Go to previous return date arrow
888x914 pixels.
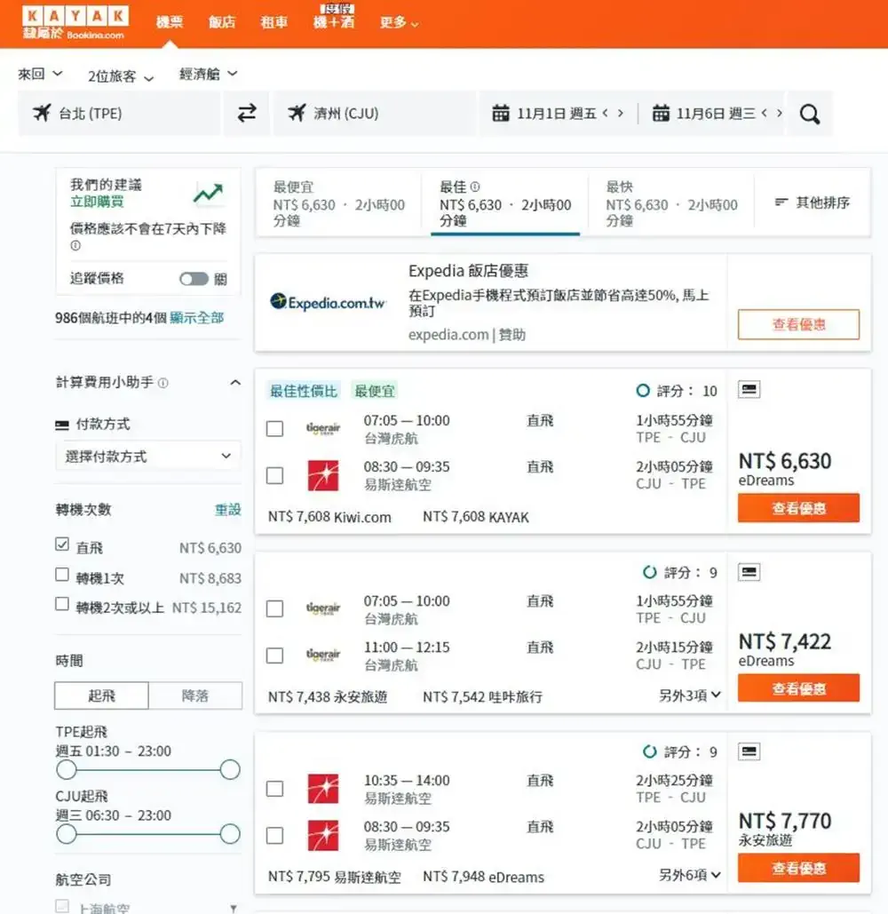(765, 113)
